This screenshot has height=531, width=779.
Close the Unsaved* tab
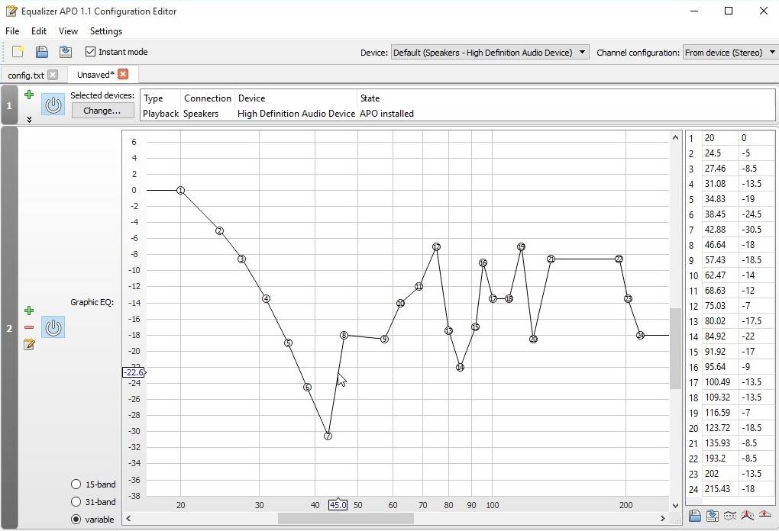click(123, 74)
